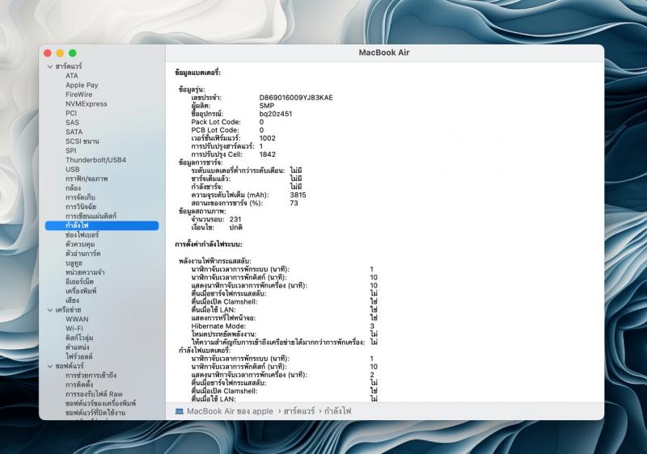Select SATA in the sidebar
The height and width of the screenshot is (454, 647).
pyautogui.click(x=74, y=132)
